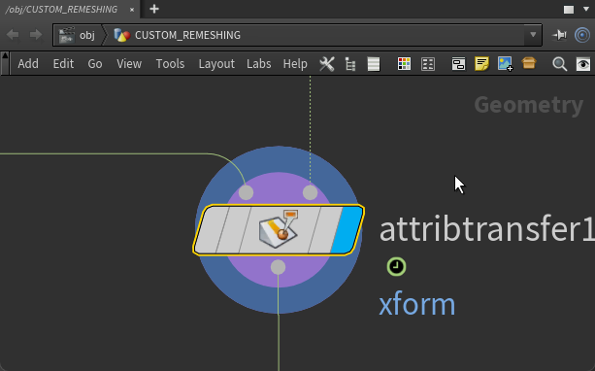
Task: Open the color palette grid icon
Action: [404, 64]
